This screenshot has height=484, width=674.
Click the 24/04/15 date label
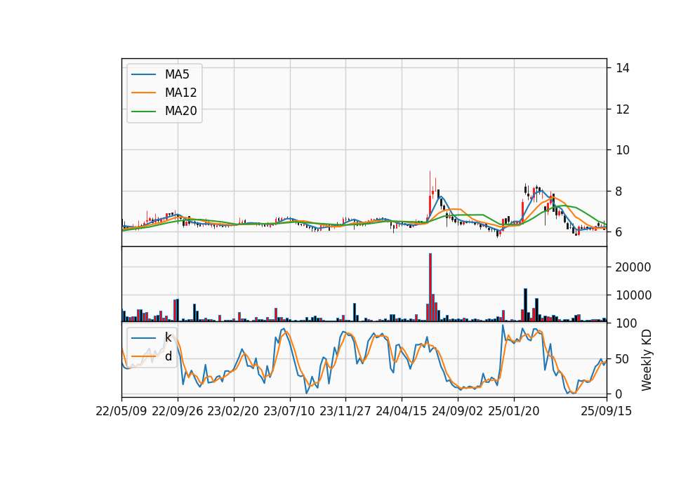click(402, 411)
